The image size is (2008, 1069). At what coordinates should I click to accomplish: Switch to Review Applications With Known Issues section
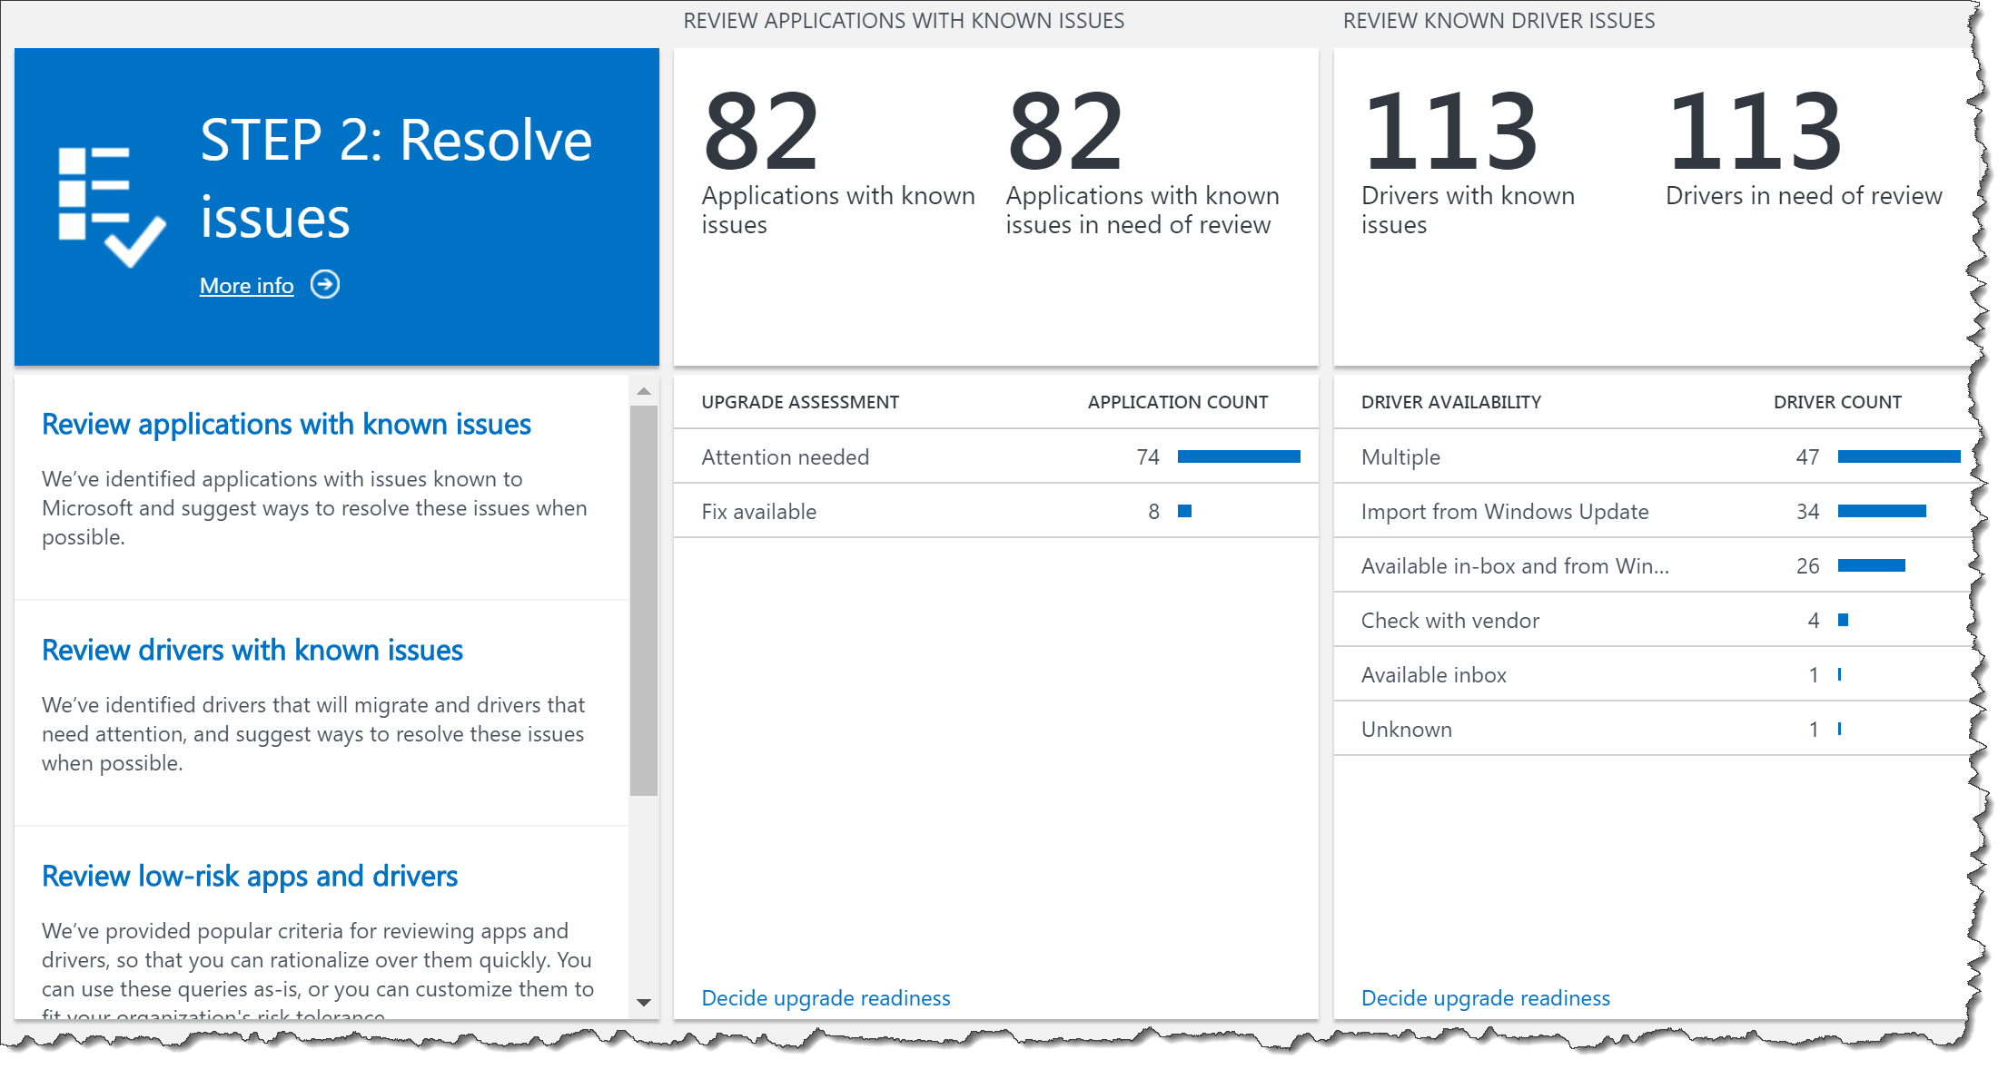pos(905,20)
